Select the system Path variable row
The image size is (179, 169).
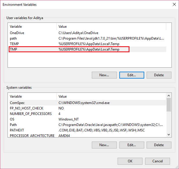[88, 125]
